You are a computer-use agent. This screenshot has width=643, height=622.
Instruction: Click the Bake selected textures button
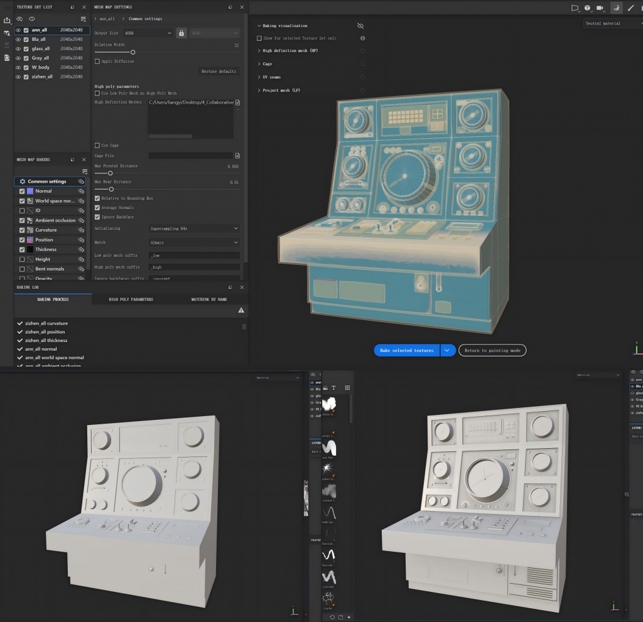(407, 351)
